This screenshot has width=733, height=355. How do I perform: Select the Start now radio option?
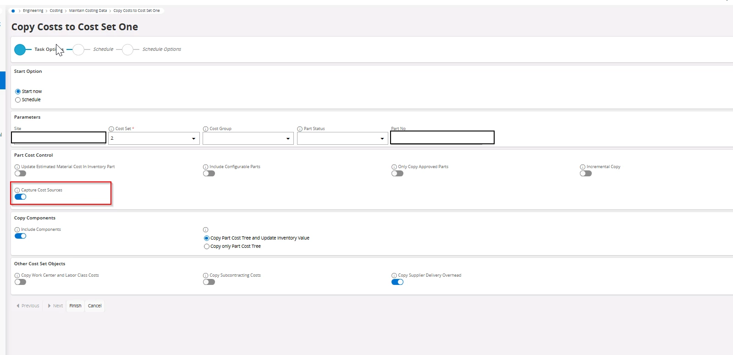point(18,92)
